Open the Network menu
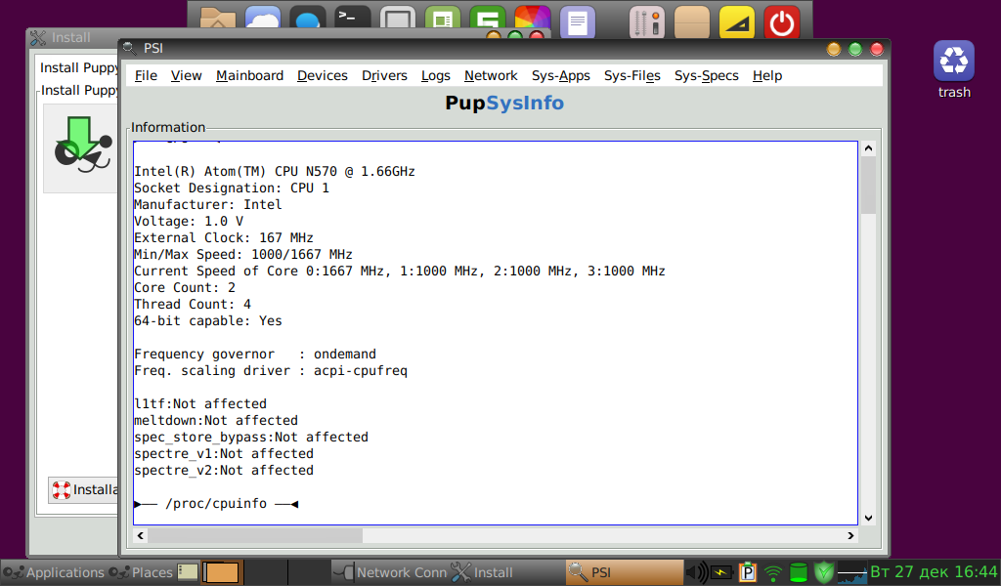This screenshot has width=1001, height=586. pos(491,75)
